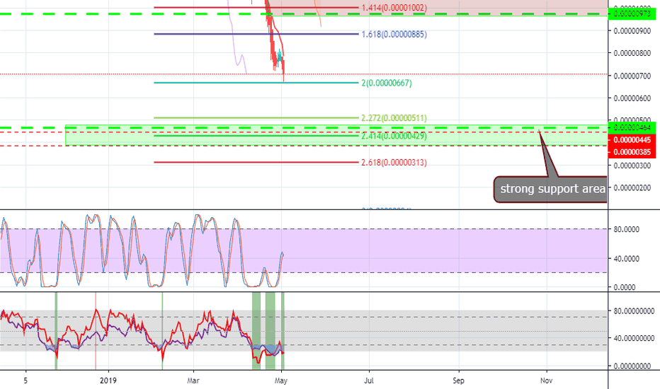
Task: Click the May label on time axis
Action: click(280, 381)
